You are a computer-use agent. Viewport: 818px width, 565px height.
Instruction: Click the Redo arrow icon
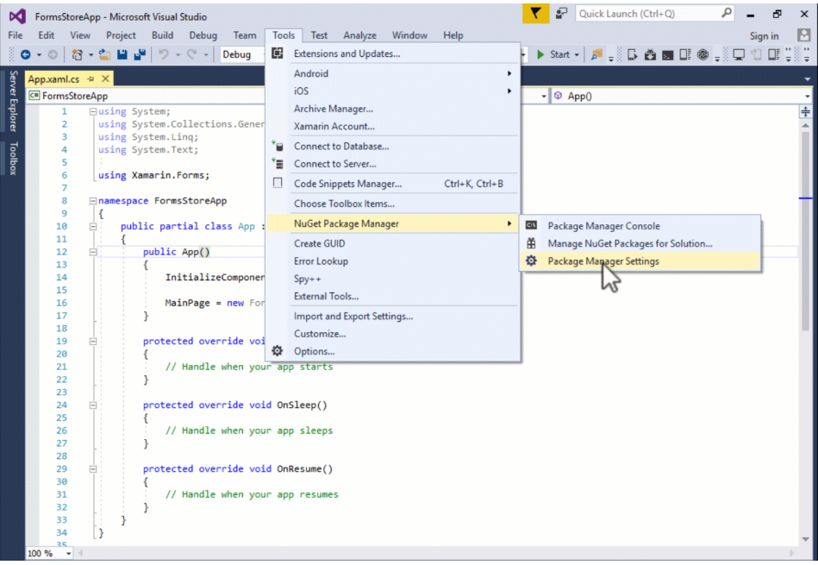click(x=192, y=54)
